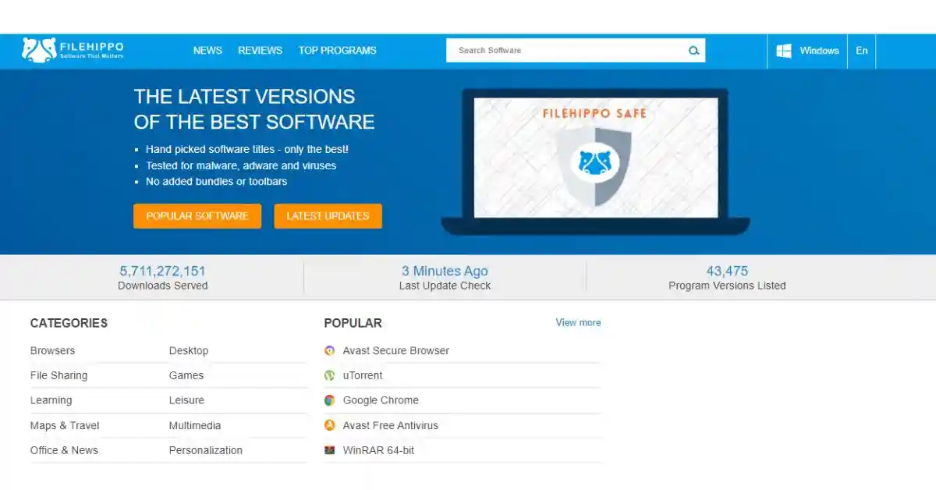
Task: Open the En language selector
Action: (x=862, y=51)
